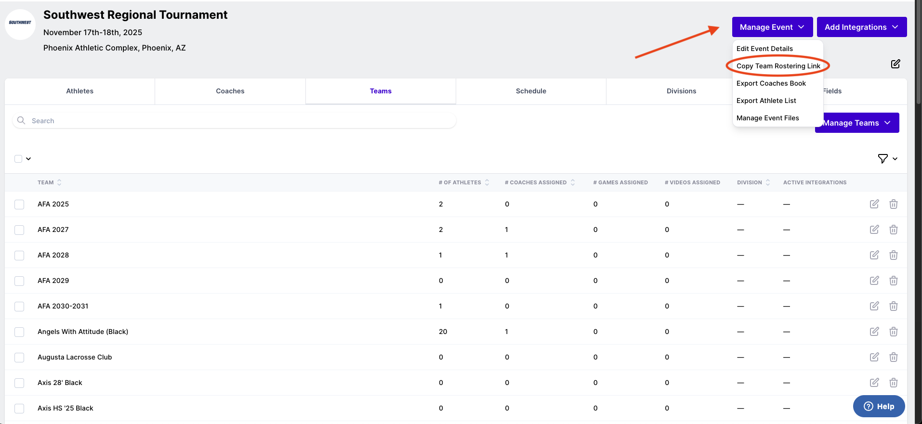The image size is (922, 424).
Task: Collapse the Manage Event dropdown
Action: coord(772,27)
